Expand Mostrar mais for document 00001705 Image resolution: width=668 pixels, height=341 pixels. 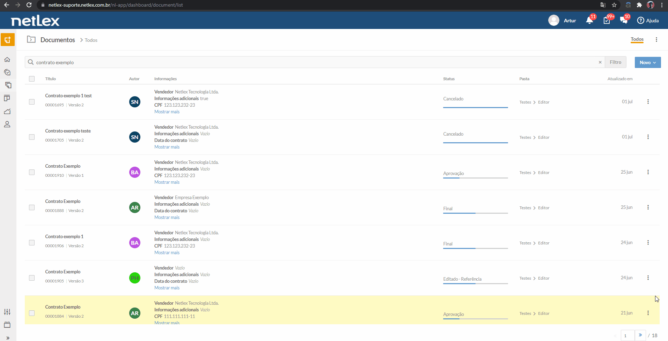coord(167,147)
